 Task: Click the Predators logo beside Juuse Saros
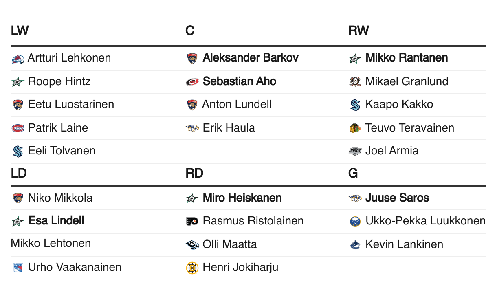pyautogui.click(x=355, y=198)
